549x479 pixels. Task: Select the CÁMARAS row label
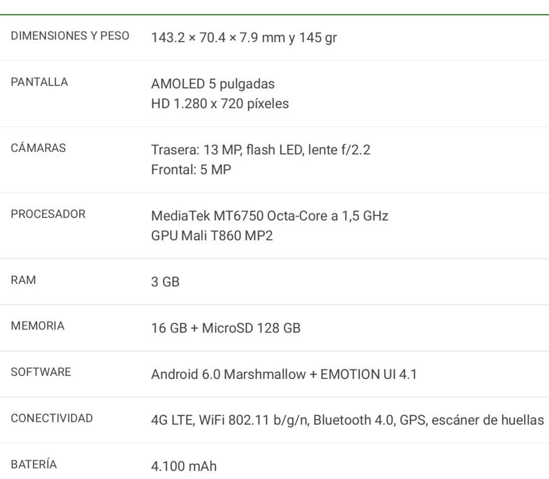[x=38, y=148]
